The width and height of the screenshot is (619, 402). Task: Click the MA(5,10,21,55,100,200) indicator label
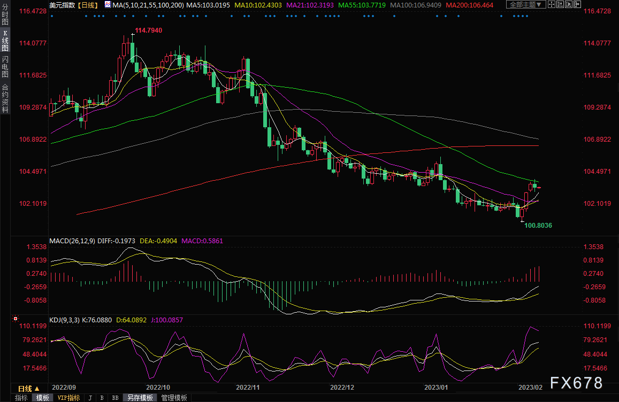pyautogui.click(x=148, y=5)
